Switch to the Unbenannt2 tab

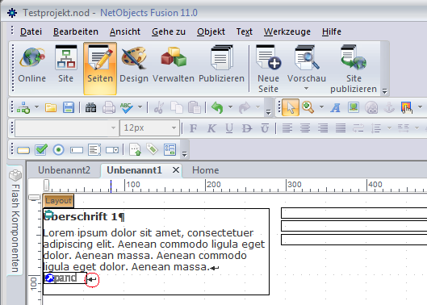point(64,170)
